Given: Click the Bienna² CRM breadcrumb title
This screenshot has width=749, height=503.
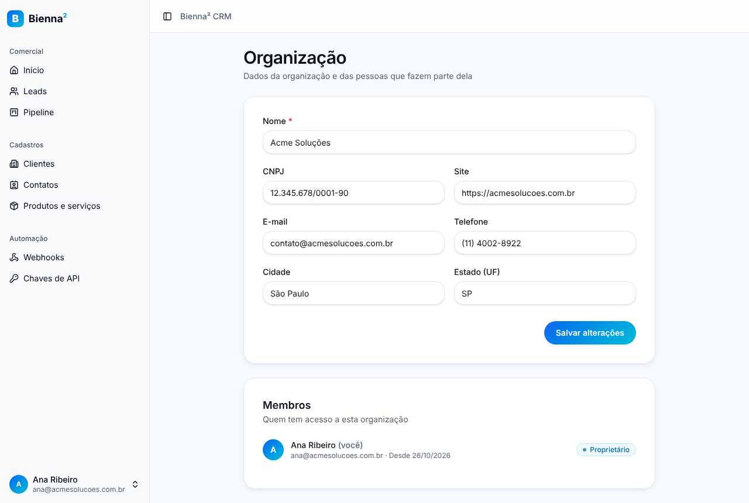Looking at the screenshot, I should point(206,16).
